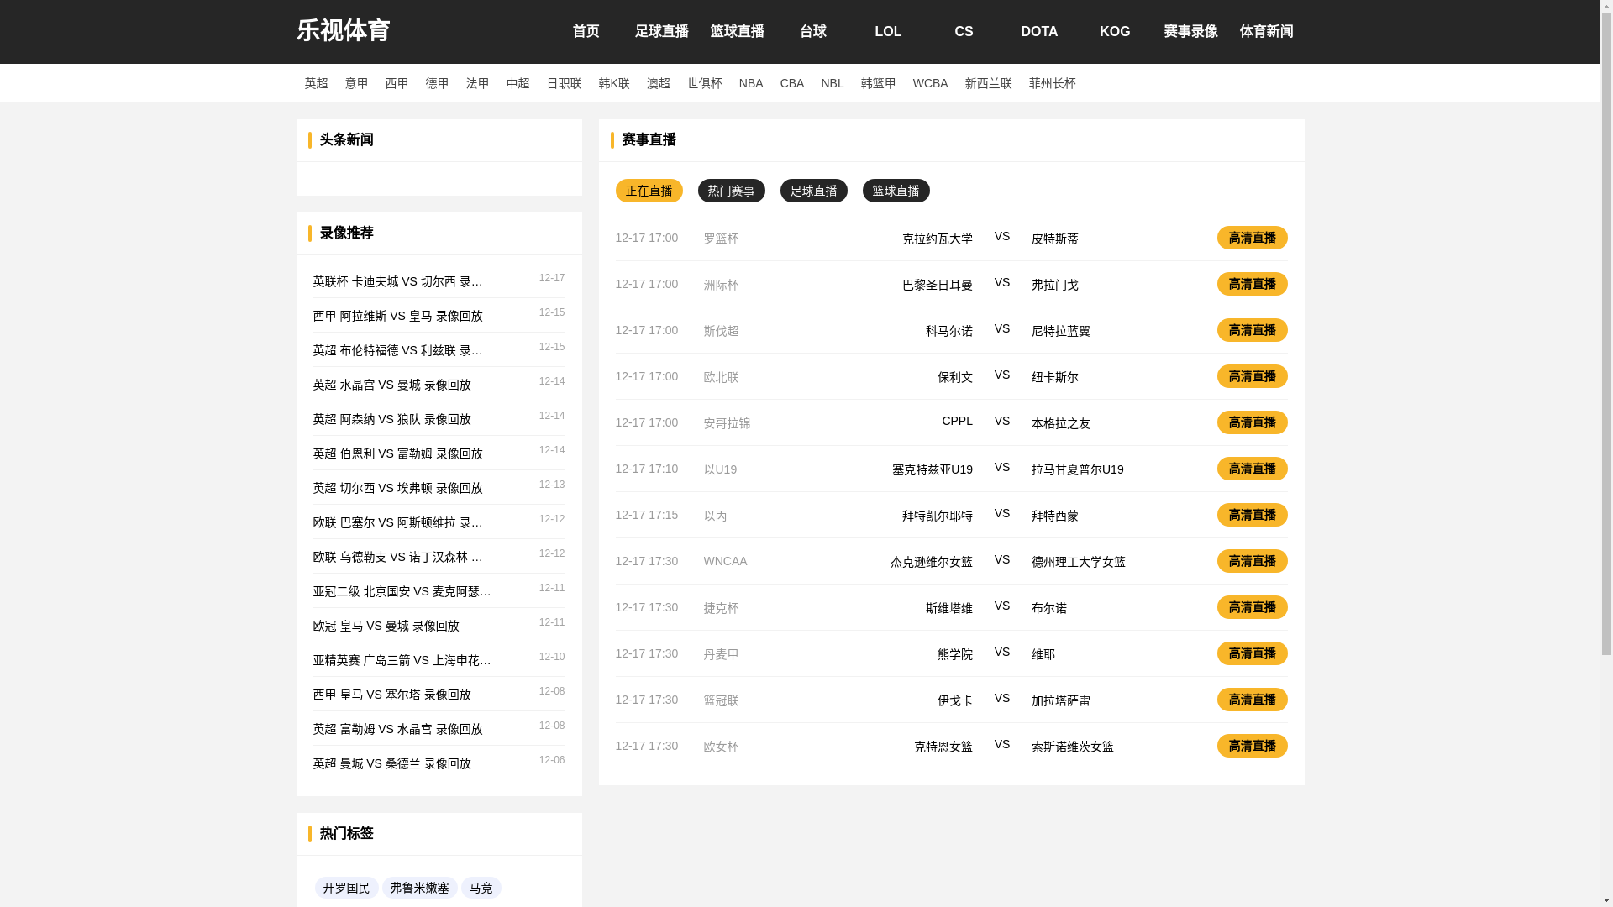Select CBA league link

pyautogui.click(x=792, y=83)
